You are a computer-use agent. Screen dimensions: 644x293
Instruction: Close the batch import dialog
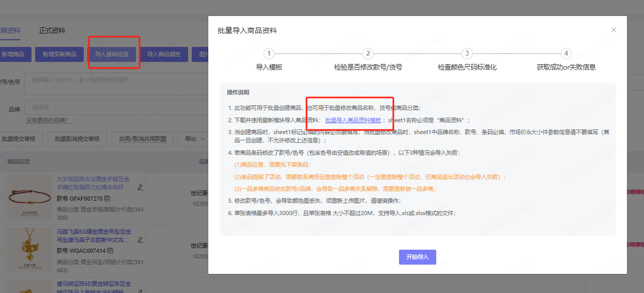click(x=614, y=30)
